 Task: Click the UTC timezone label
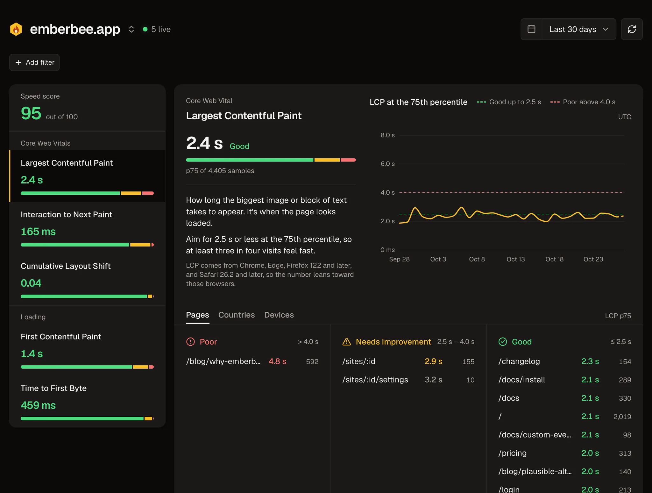(624, 117)
